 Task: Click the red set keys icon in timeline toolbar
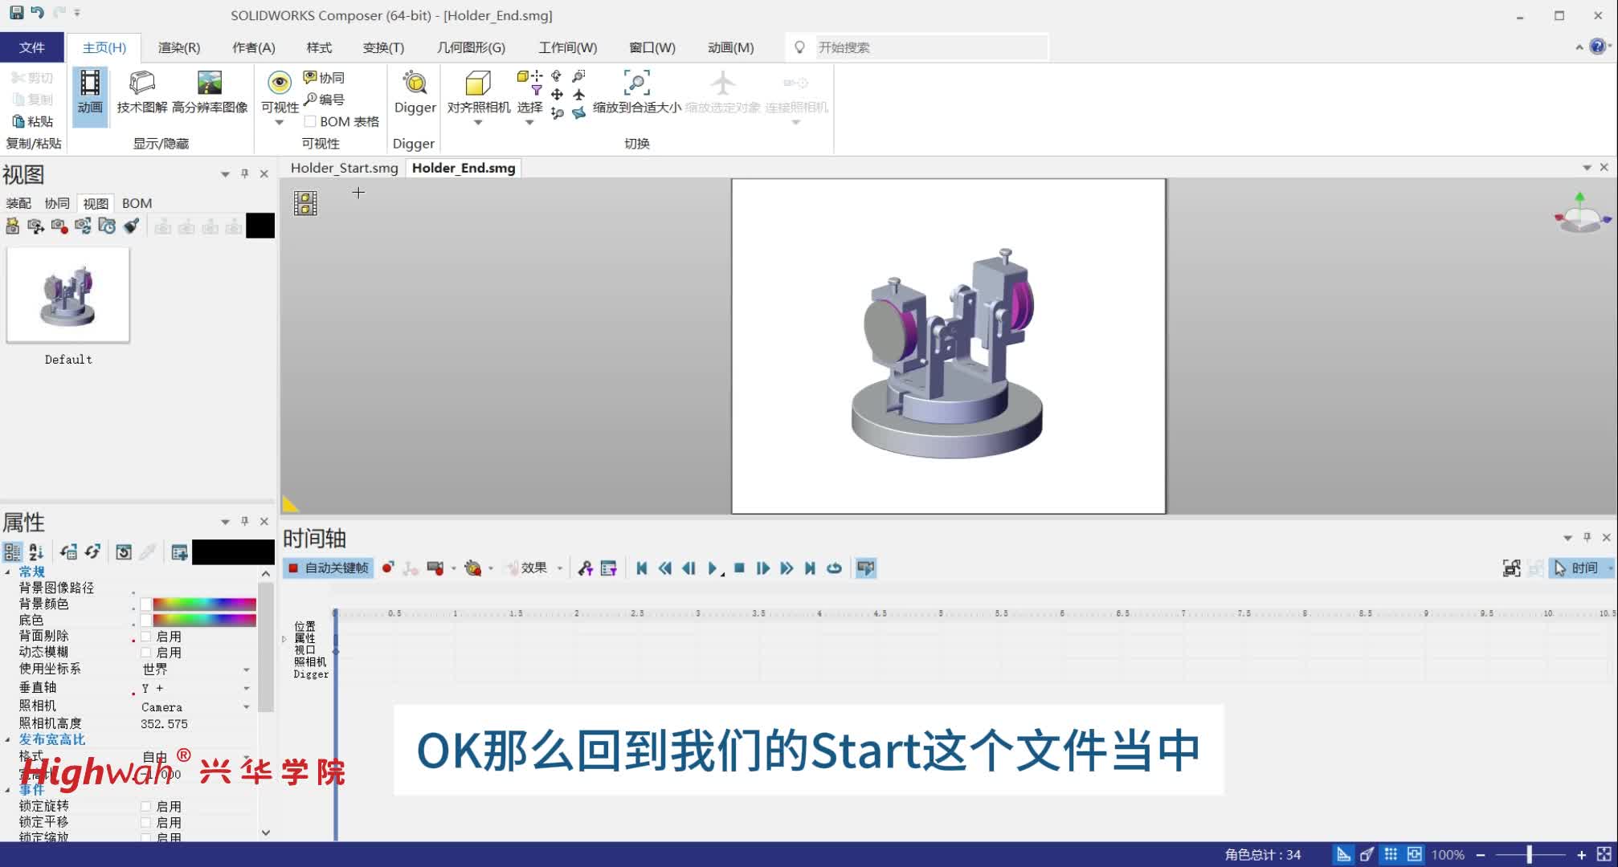coord(388,568)
